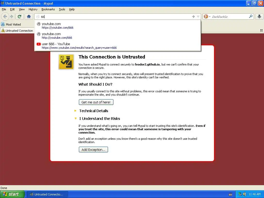The image size is (264, 198).
Task: Click the 11:46 AM clock
Action: 254,194
